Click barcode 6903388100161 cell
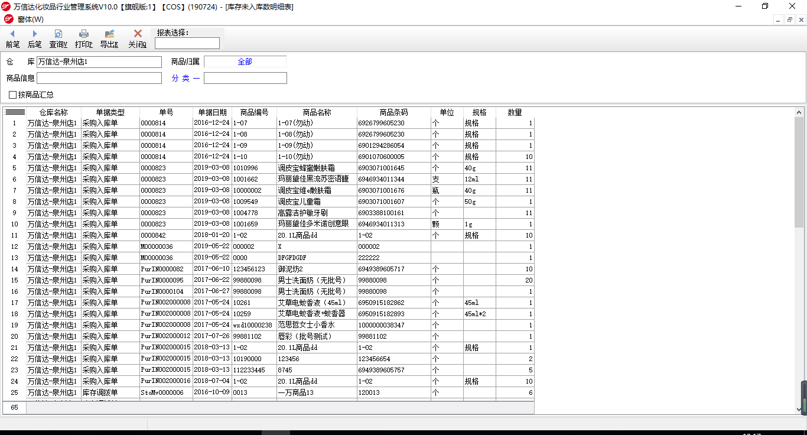 coord(394,213)
